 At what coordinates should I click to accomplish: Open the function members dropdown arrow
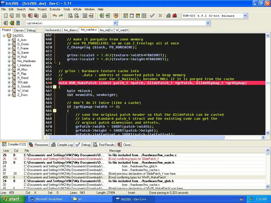[208, 23]
